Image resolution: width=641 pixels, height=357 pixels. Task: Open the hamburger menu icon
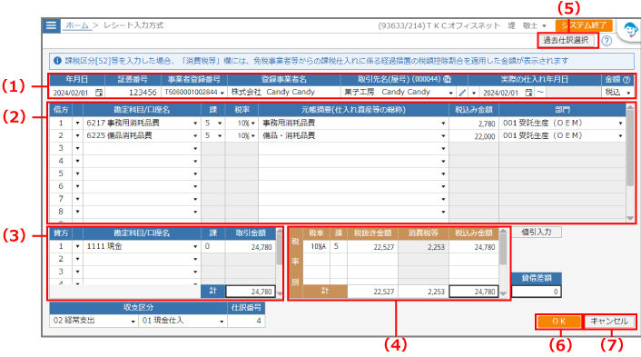pyautogui.click(x=51, y=25)
